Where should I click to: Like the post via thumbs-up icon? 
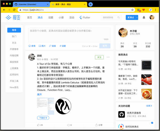click(x=38, y=125)
